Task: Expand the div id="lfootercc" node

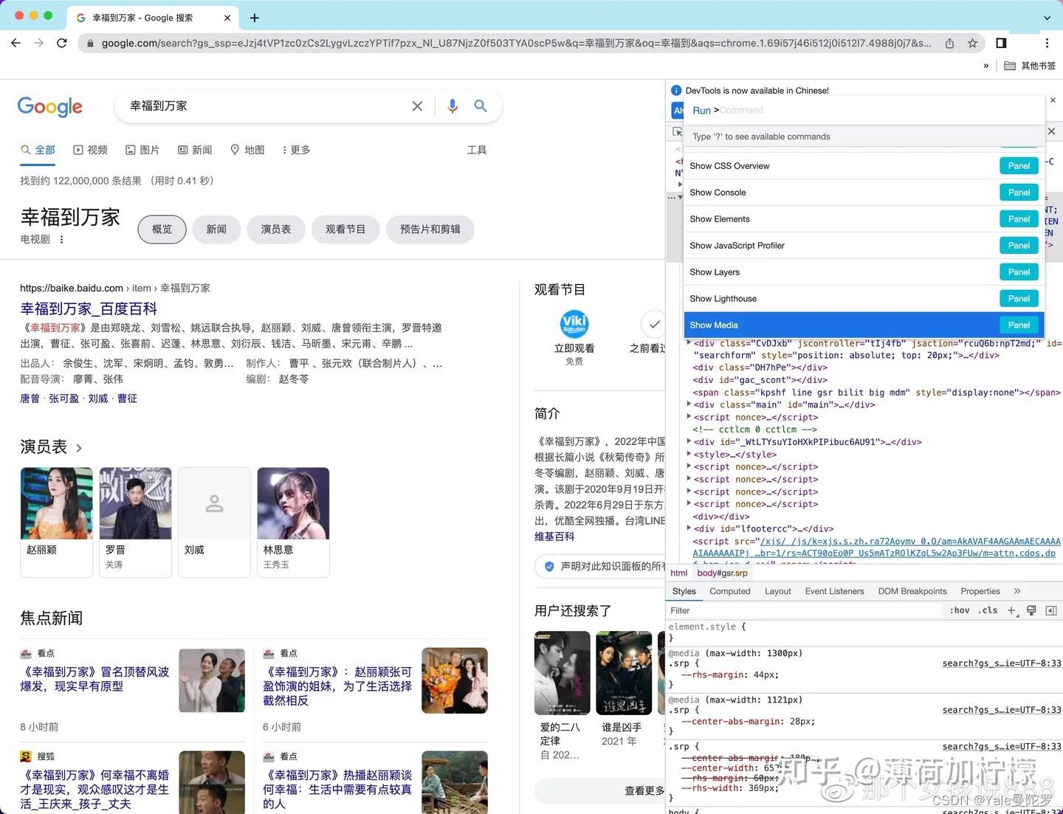Action: pyautogui.click(x=689, y=528)
